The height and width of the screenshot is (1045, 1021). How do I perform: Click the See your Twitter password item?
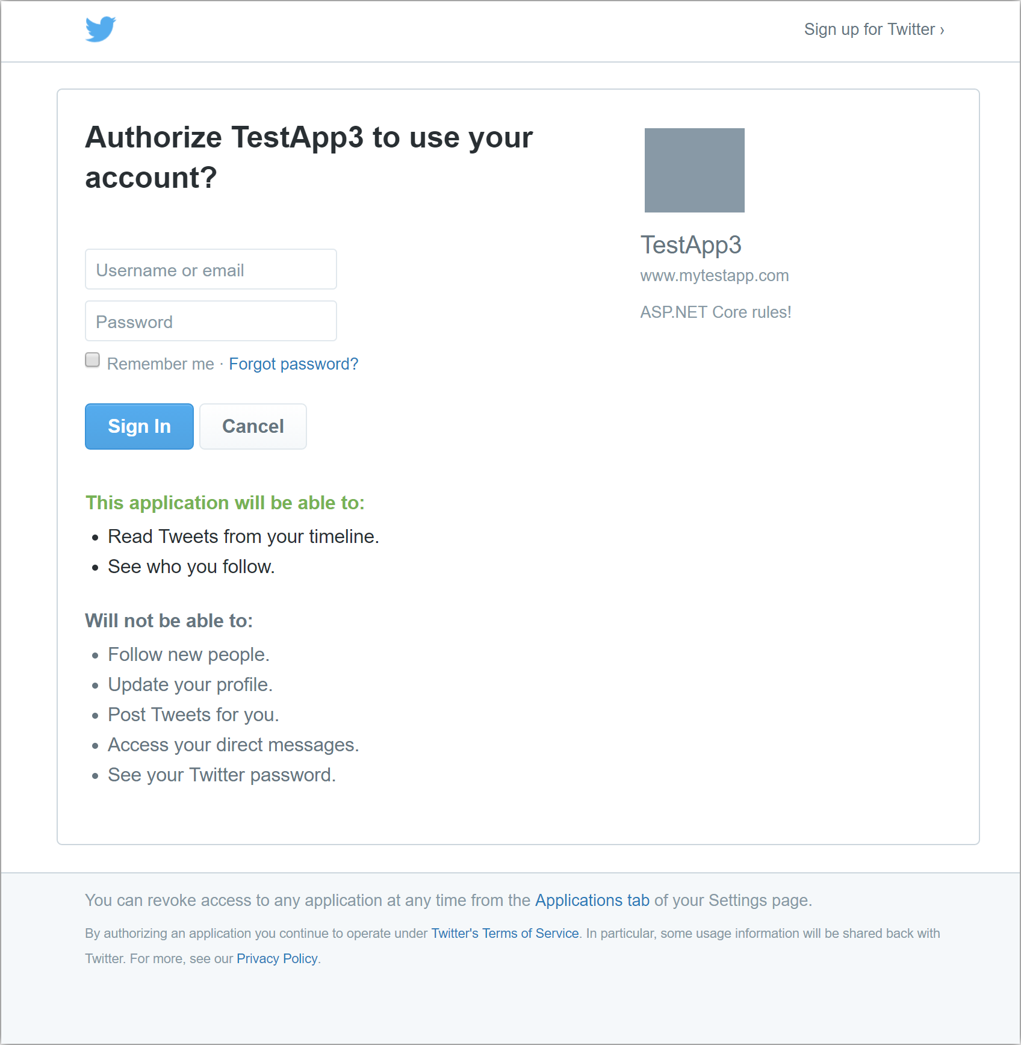[x=222, y=775]
